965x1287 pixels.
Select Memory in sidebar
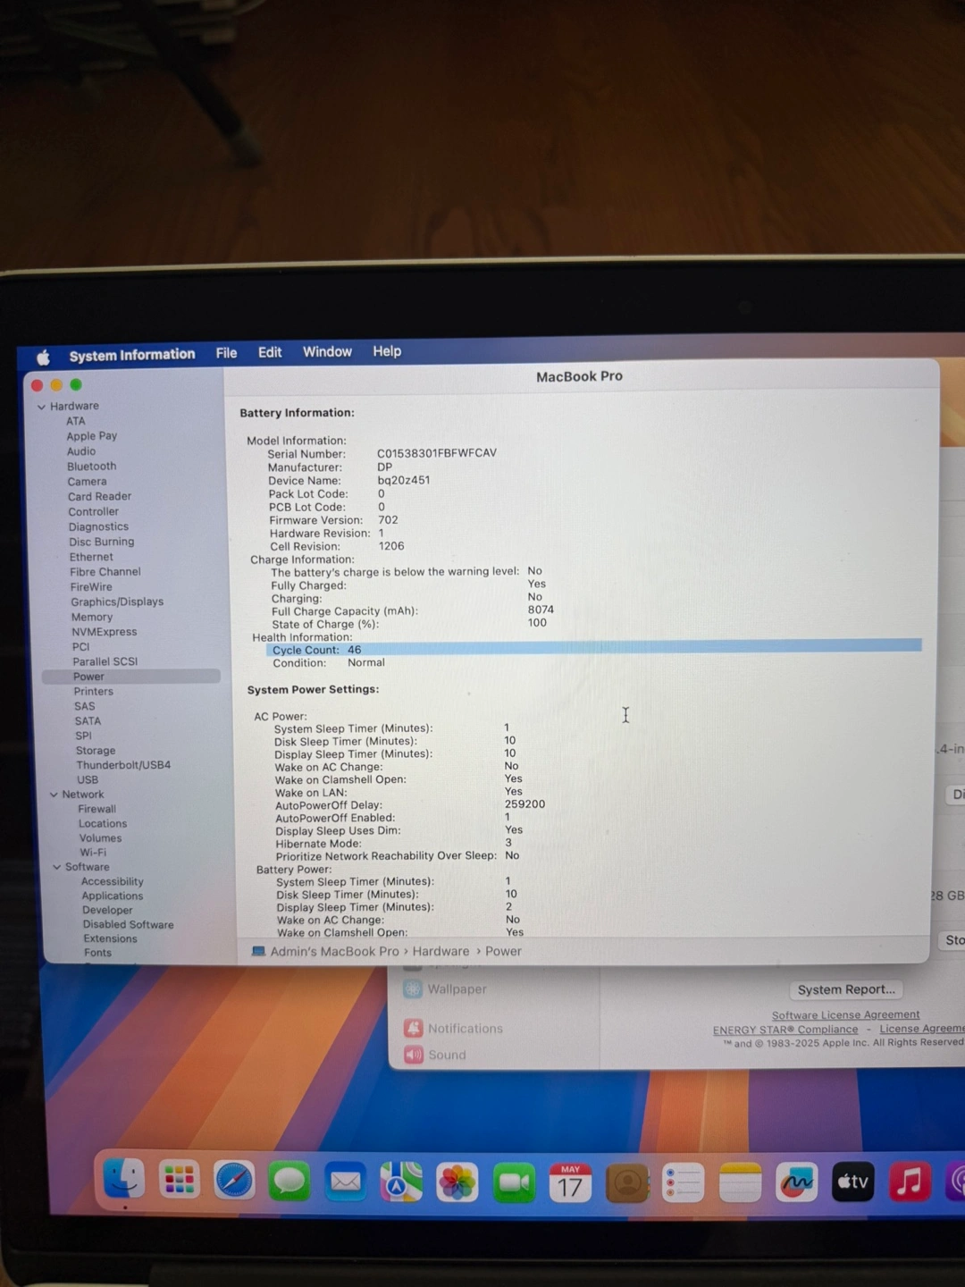click(92, 617)
